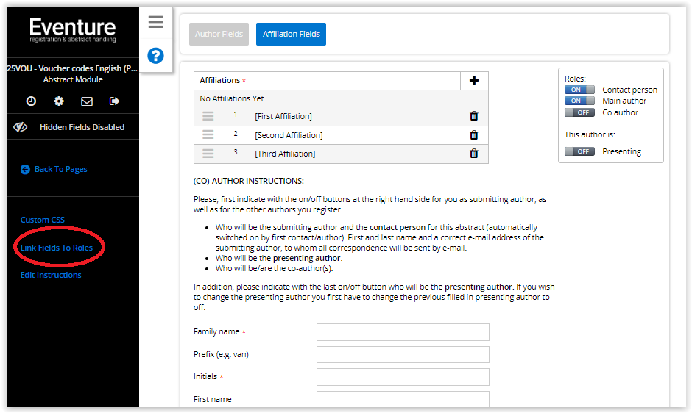Image resolution: width=692 pixels, height=413 pixels.
Task: Enable the Presenting author switch
Action: pos(579,151)
